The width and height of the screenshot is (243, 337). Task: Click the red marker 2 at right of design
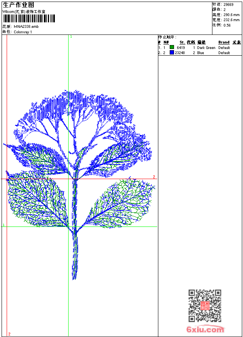tap(154, 177)
